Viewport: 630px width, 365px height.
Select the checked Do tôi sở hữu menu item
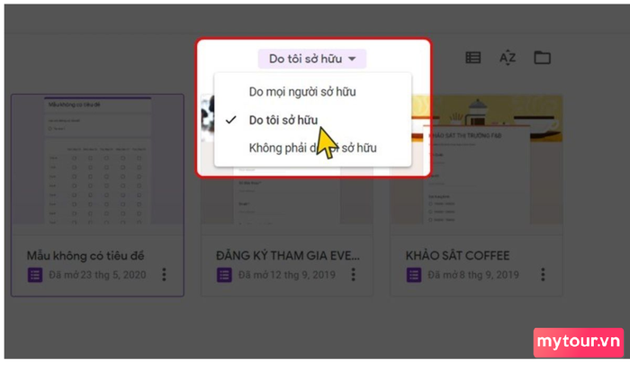click(x=312, y=120)
